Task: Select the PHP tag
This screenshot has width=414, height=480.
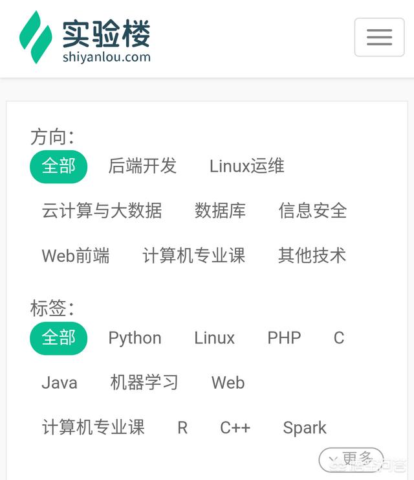Action: [284, 338]
